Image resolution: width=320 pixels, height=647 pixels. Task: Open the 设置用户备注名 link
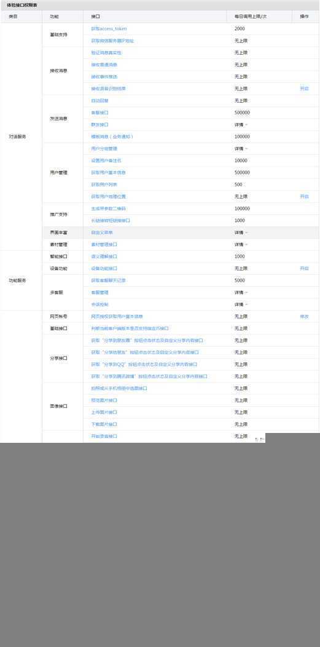coord(106,161)
